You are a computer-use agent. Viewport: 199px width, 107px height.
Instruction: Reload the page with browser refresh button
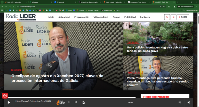(10, 6)
